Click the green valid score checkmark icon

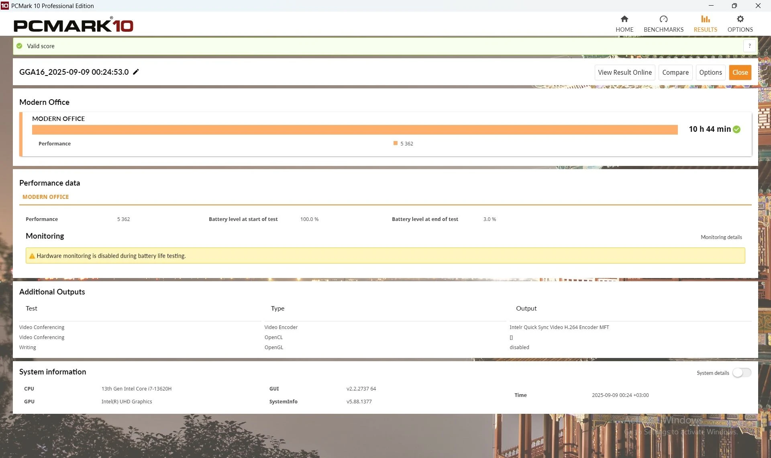[x=19, y=46]
